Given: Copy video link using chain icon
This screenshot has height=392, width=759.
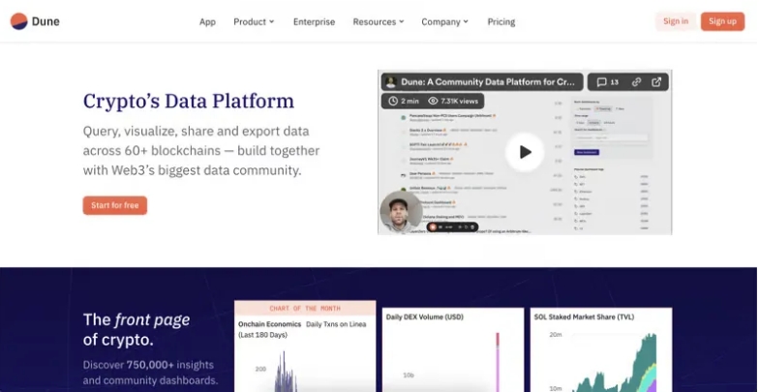Looking at the screenshot, I should pyautogui.click(x=637, y=81).
